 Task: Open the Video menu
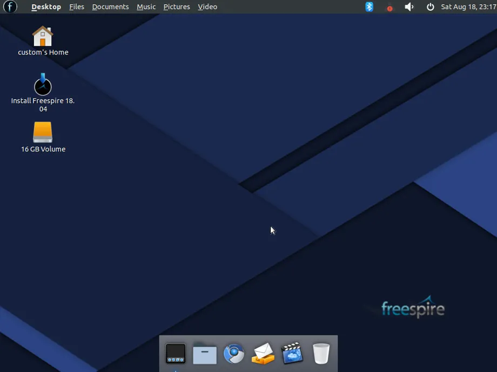pyautogui.click(x=207, y=6)
